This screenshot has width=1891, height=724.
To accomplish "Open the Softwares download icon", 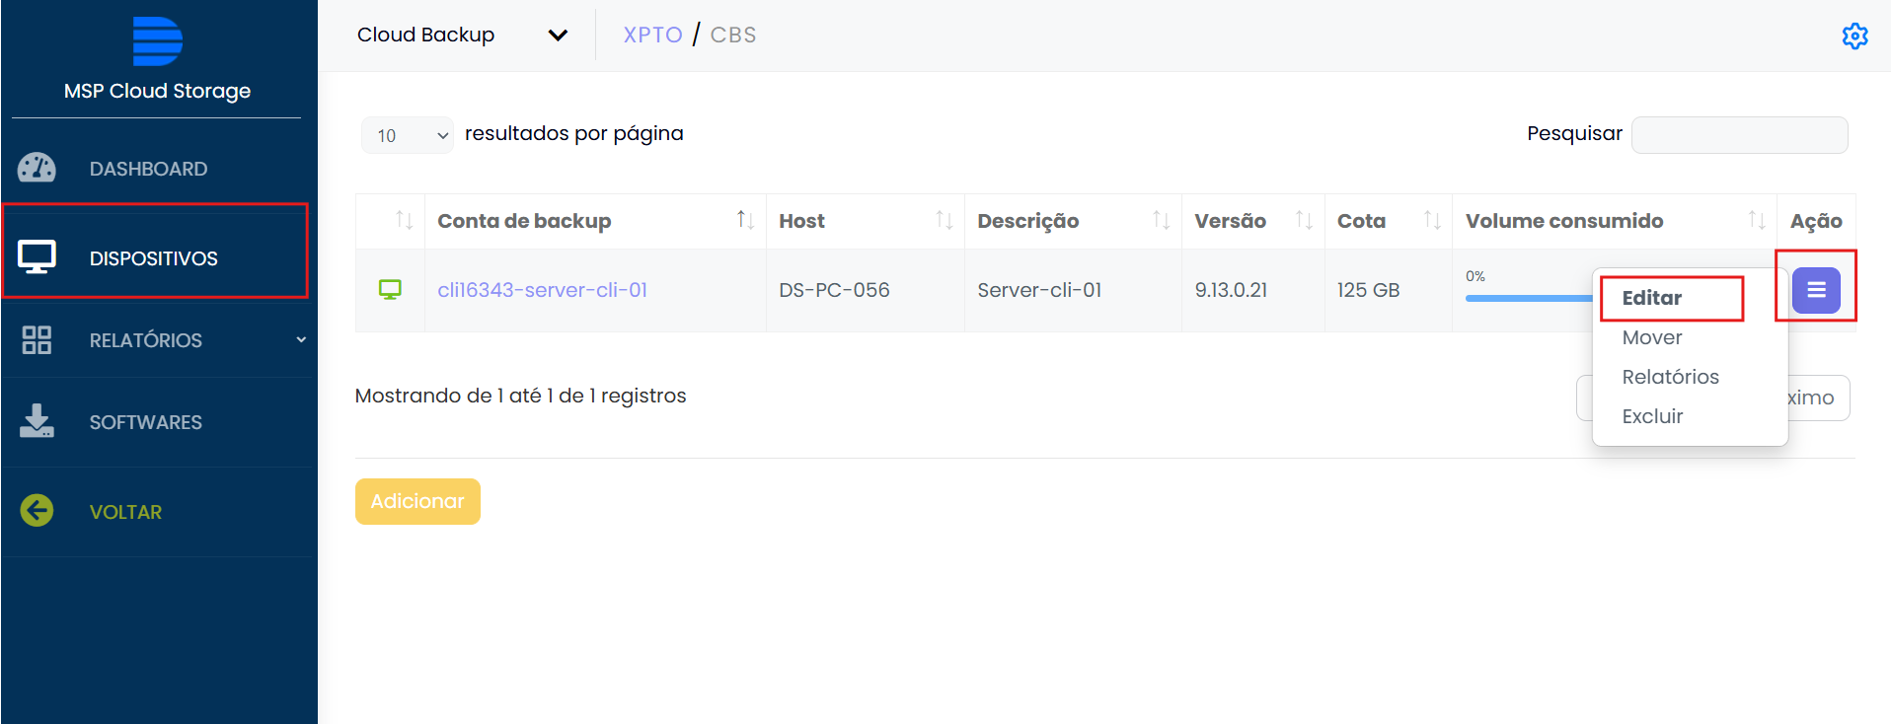I will point(37,421).
